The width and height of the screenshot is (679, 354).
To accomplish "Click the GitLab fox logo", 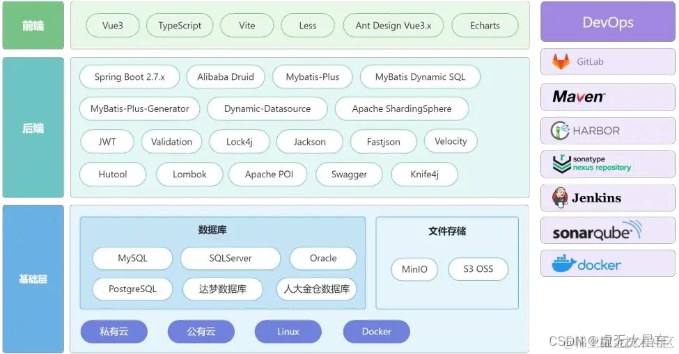I will click(x=561, y=61).
